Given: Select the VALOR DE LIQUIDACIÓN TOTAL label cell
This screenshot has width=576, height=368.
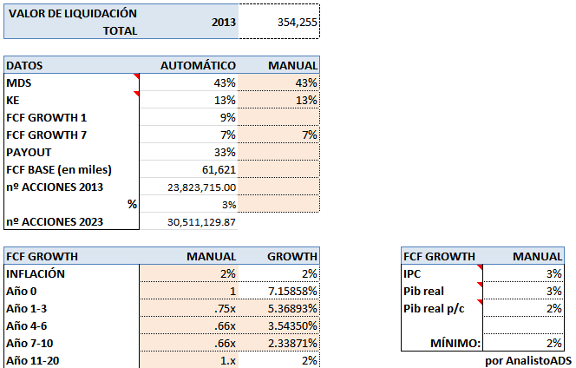Looking at the screenshot, I should (x=73, y=22).
